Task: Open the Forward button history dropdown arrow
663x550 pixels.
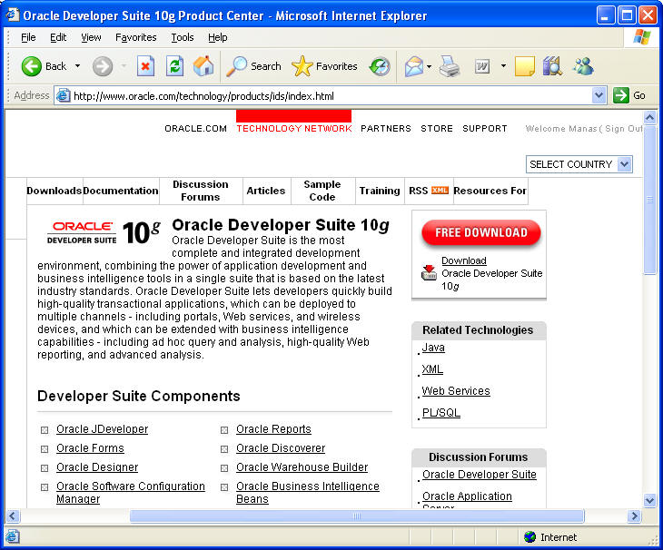Action: click(x=124, y=66)
